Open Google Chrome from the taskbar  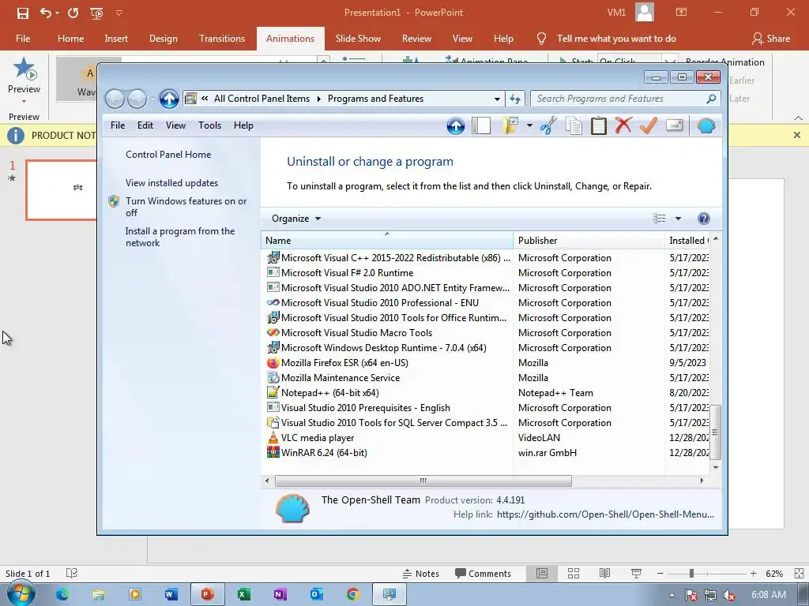tap(352, 595)
